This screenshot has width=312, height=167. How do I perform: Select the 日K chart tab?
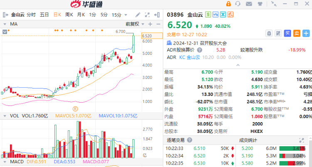click(57, 15)
